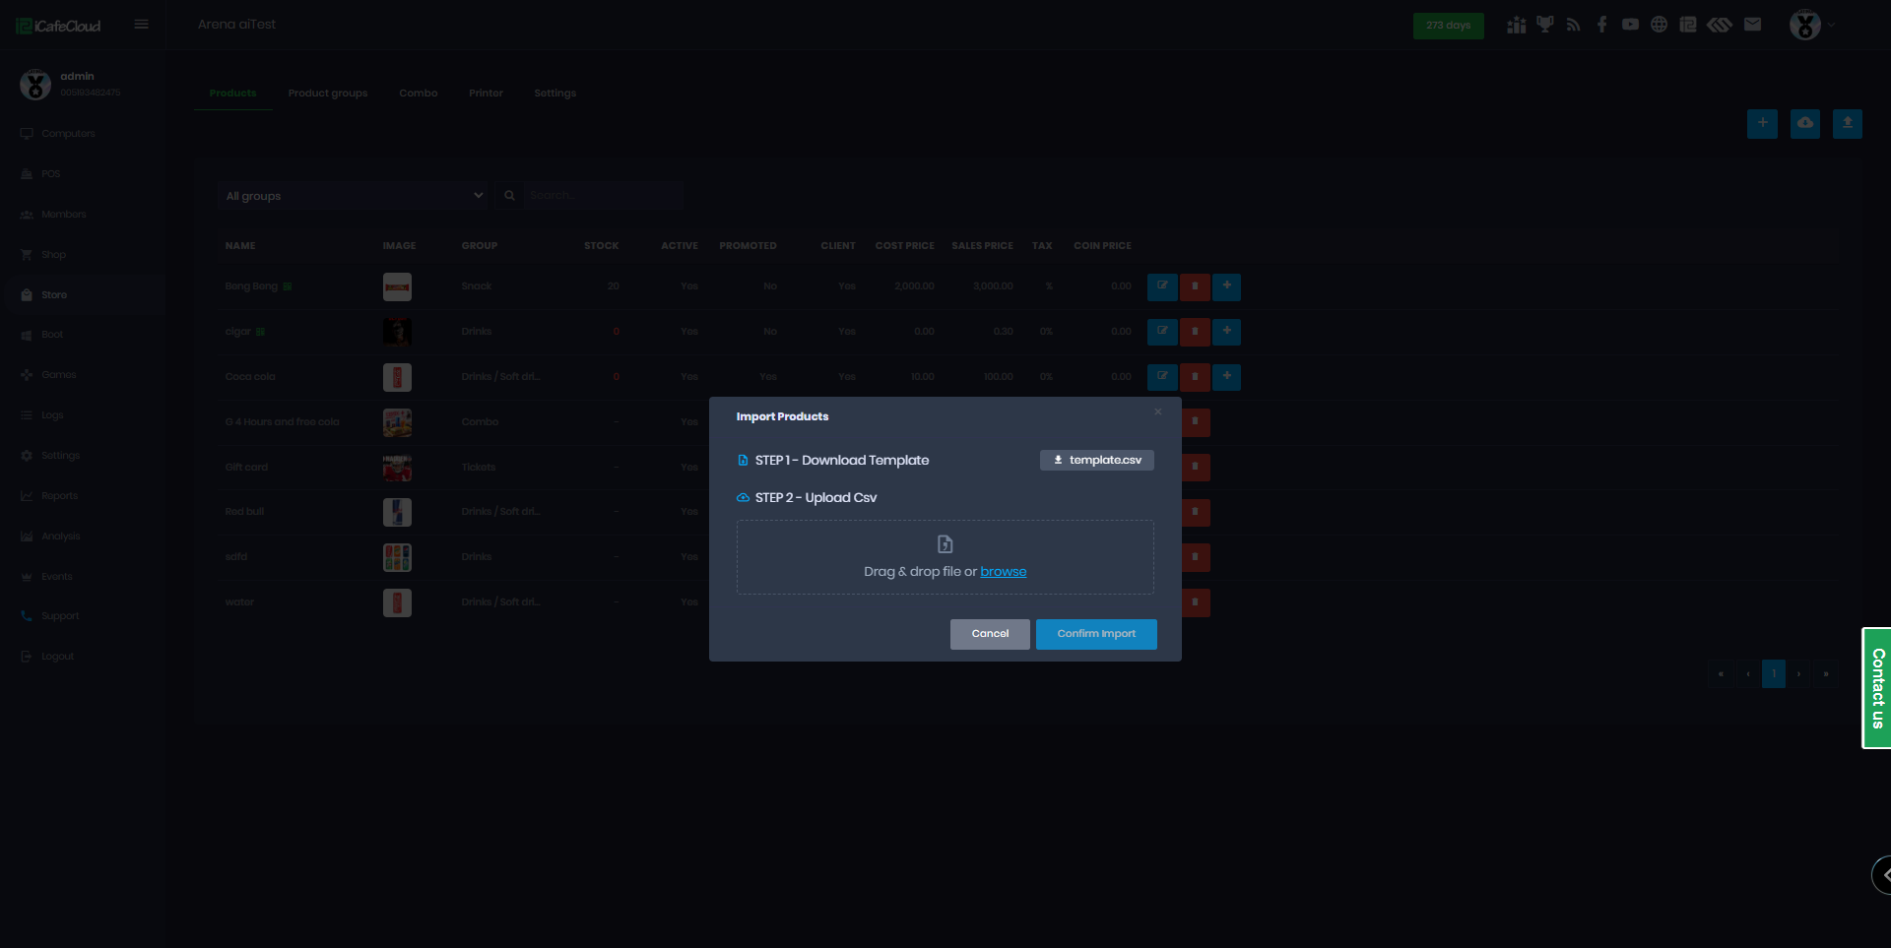Screen dimensions: 1891x948
Task: Edit the Bong Bong product
Action: pos(1162,286)
